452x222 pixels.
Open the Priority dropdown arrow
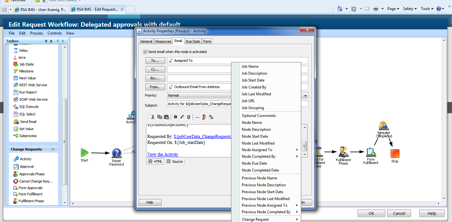click(x=306, y=95)
